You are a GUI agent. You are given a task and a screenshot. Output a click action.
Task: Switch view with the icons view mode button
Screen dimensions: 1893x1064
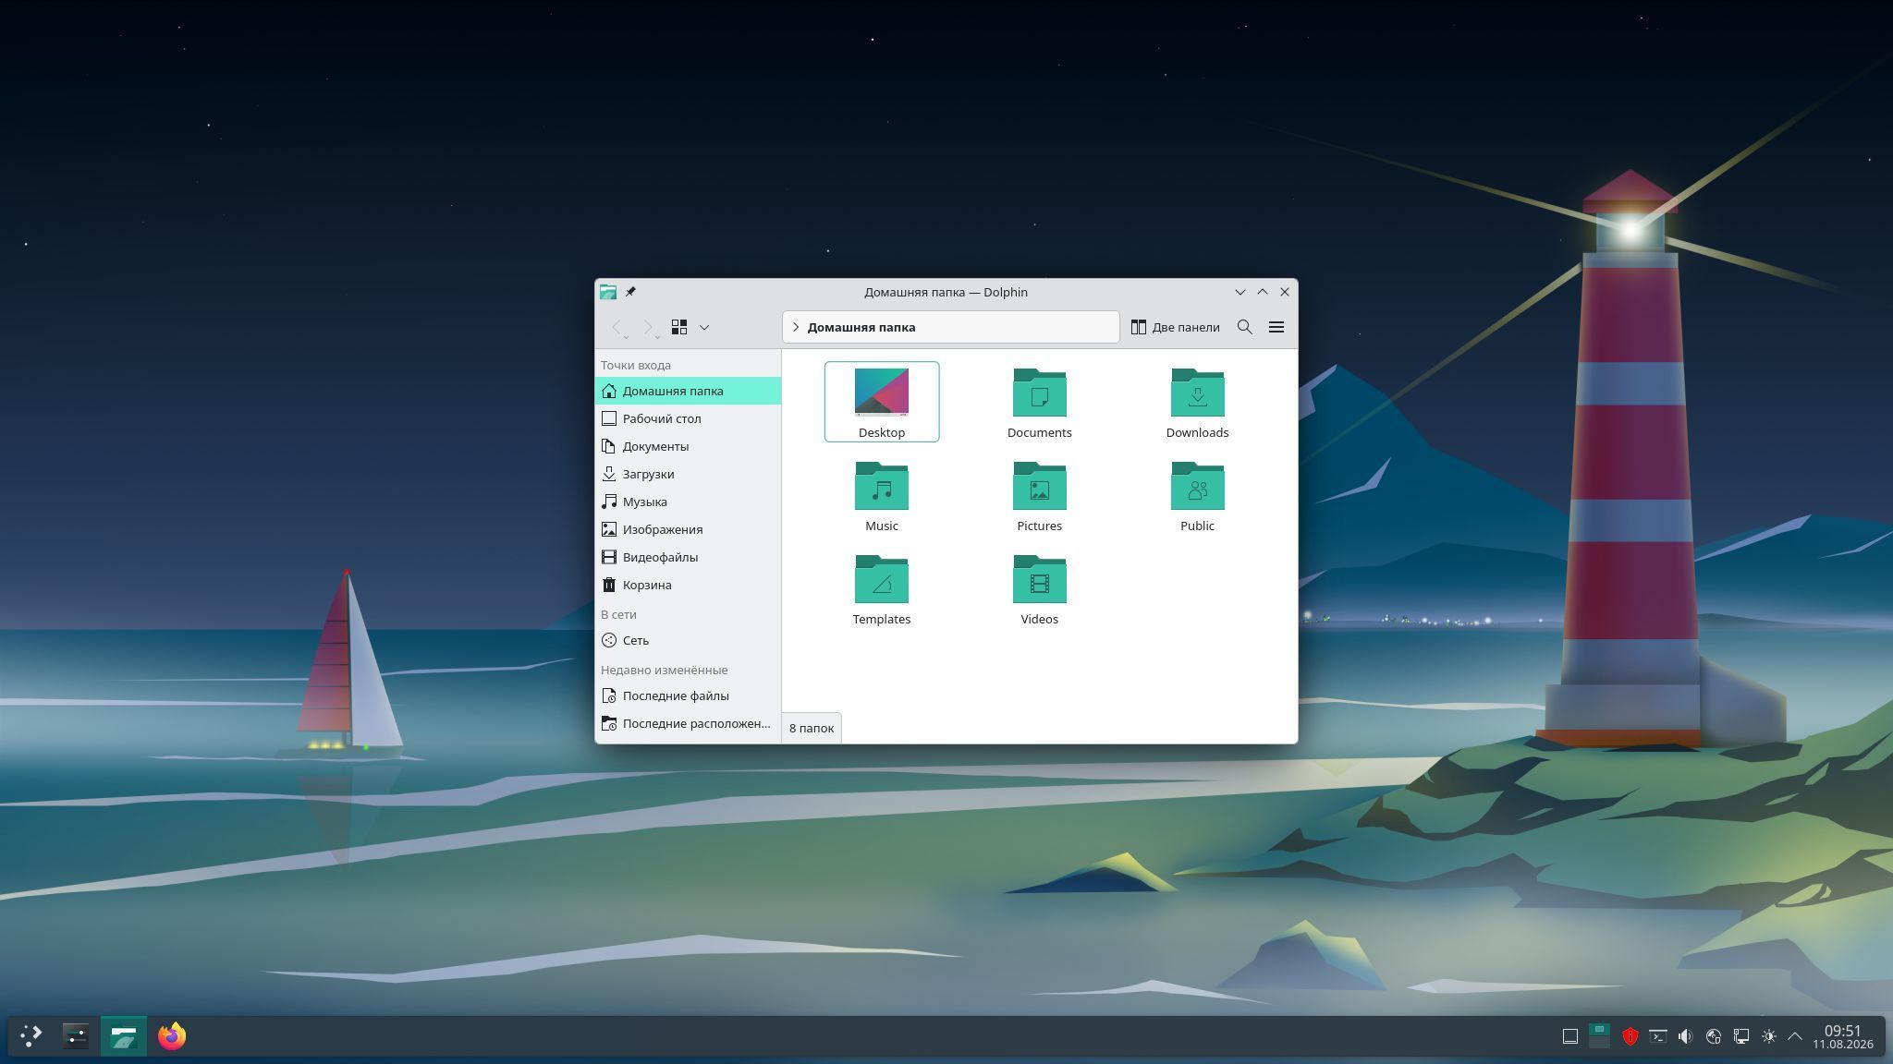[679, 327]
